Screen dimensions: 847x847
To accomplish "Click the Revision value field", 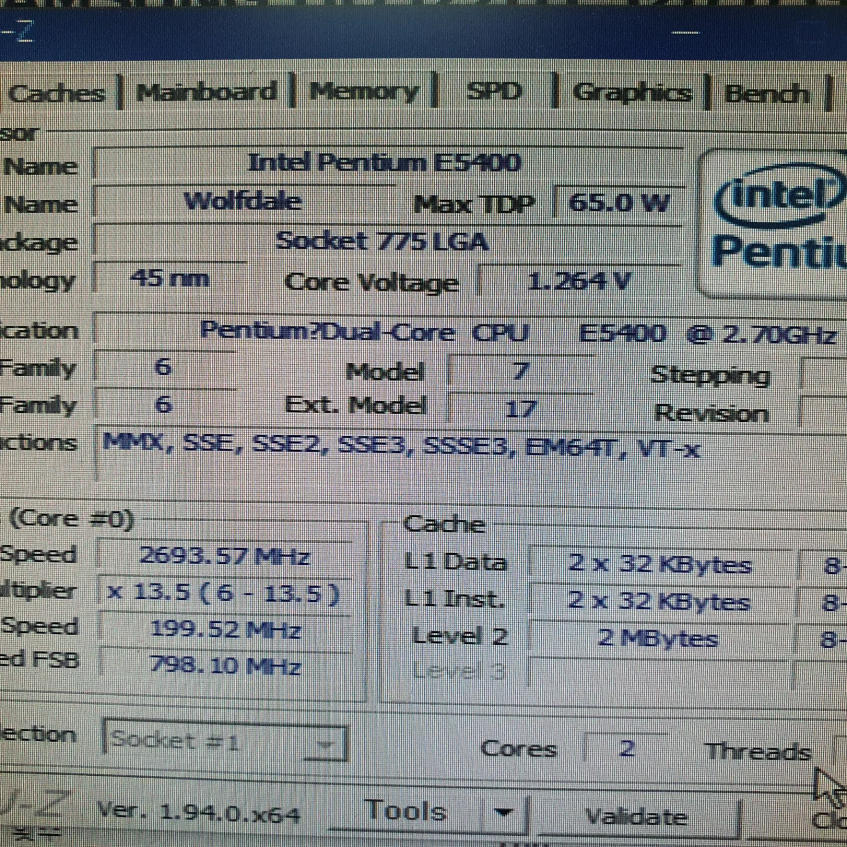I will pyautogui.click(x=825, y=412).
